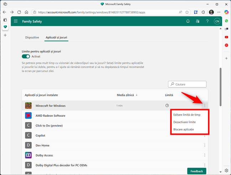Go back to the previous page
The width and height of the screenshot is (231, 175).
[4, 12]
